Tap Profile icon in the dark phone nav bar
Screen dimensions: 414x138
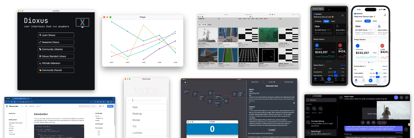coord(343,79)
